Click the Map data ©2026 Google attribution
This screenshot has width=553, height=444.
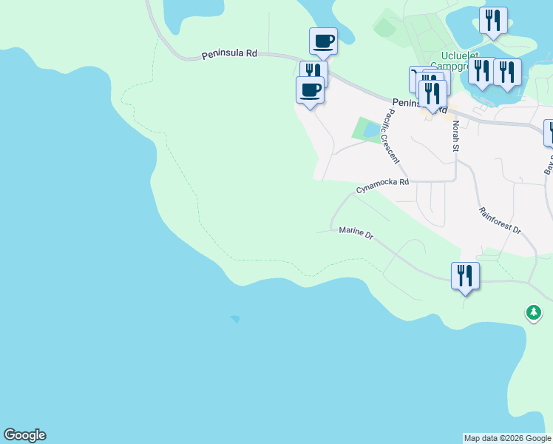(x=507, y=438)
